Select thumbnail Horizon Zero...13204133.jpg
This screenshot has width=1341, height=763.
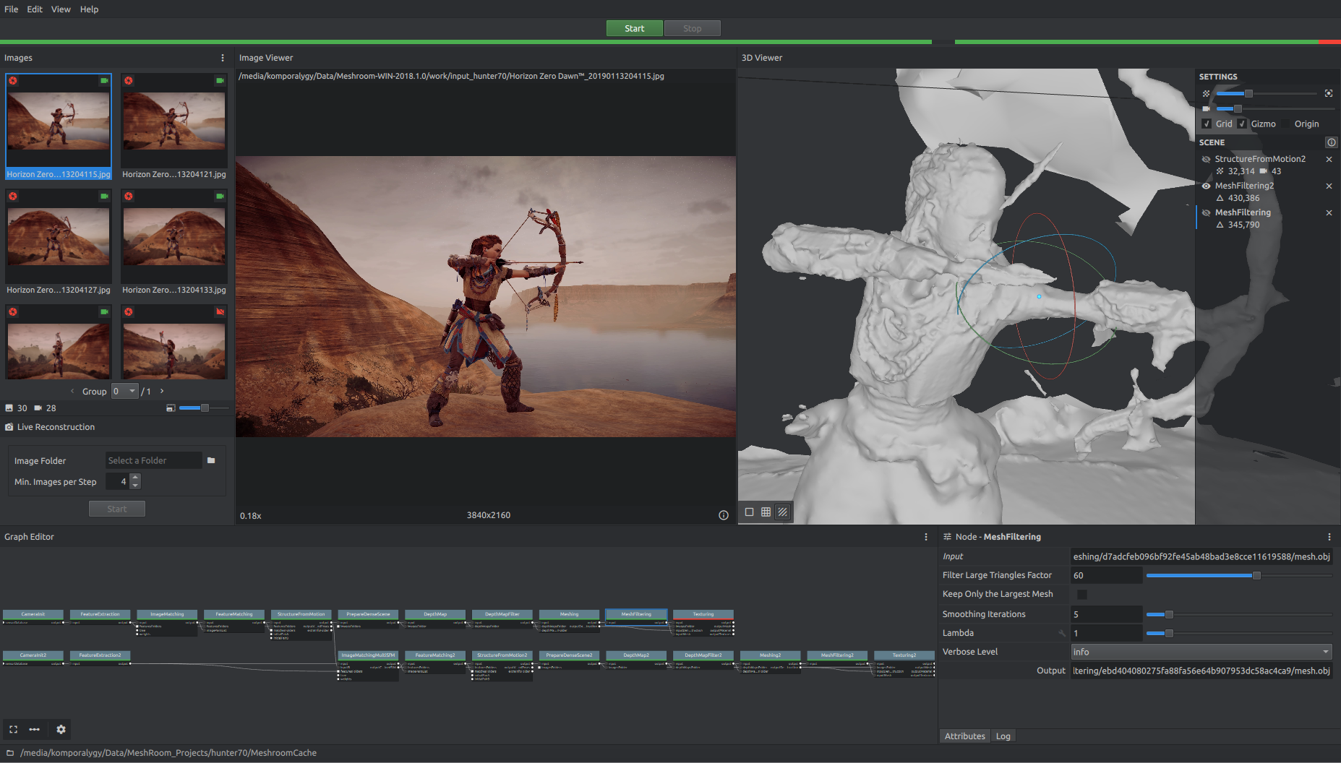(x=174, y=242)
